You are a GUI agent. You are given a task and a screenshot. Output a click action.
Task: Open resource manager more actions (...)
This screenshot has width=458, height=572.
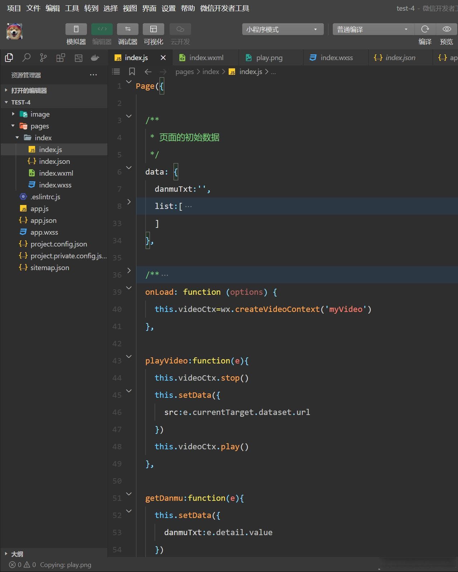coord(93,75)
